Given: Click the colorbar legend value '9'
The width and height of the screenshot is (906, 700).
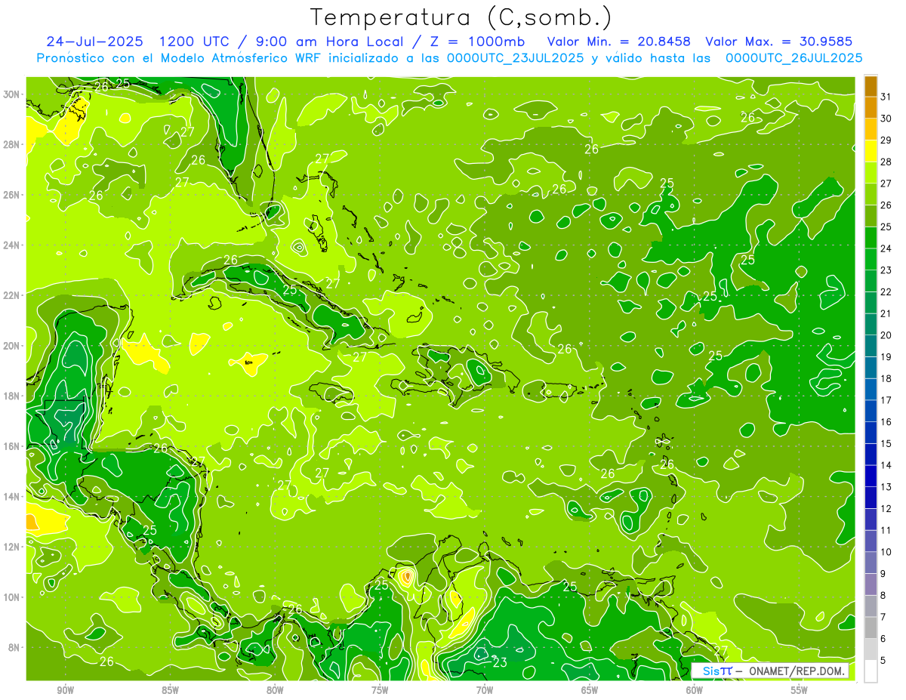Looking at the screenshot, I should (883, 573).
